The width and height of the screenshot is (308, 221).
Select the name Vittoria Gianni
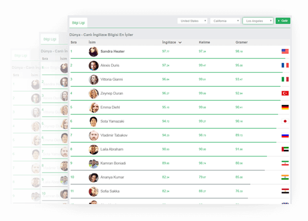coord(111,79)
